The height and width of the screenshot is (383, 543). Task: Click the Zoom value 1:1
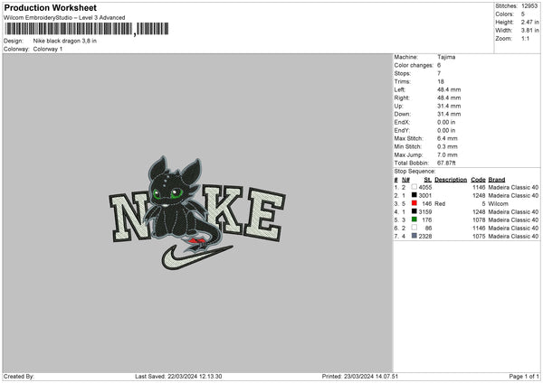point(525,38)
